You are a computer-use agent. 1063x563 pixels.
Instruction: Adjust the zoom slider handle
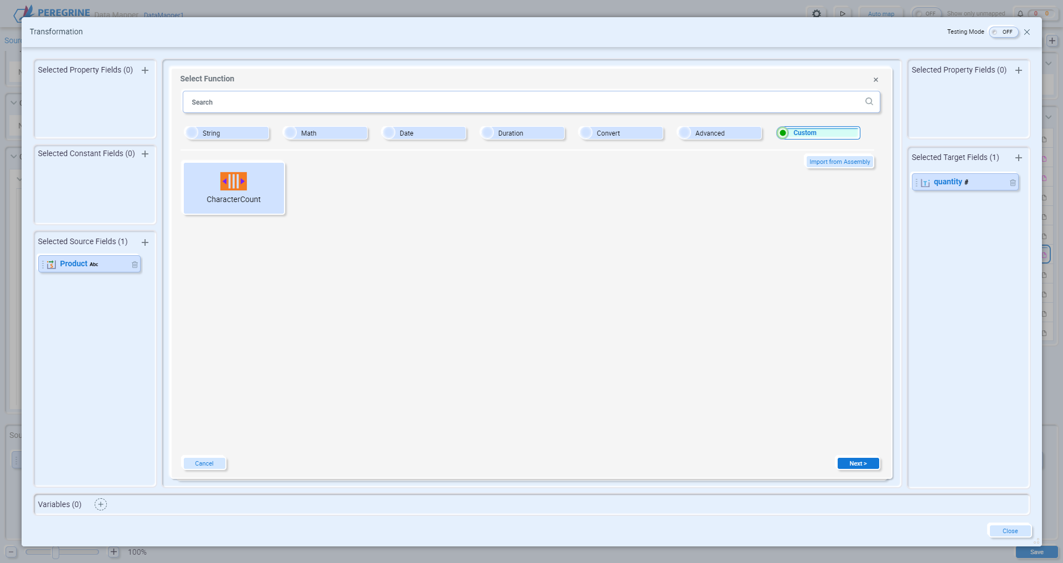(55, 552)
